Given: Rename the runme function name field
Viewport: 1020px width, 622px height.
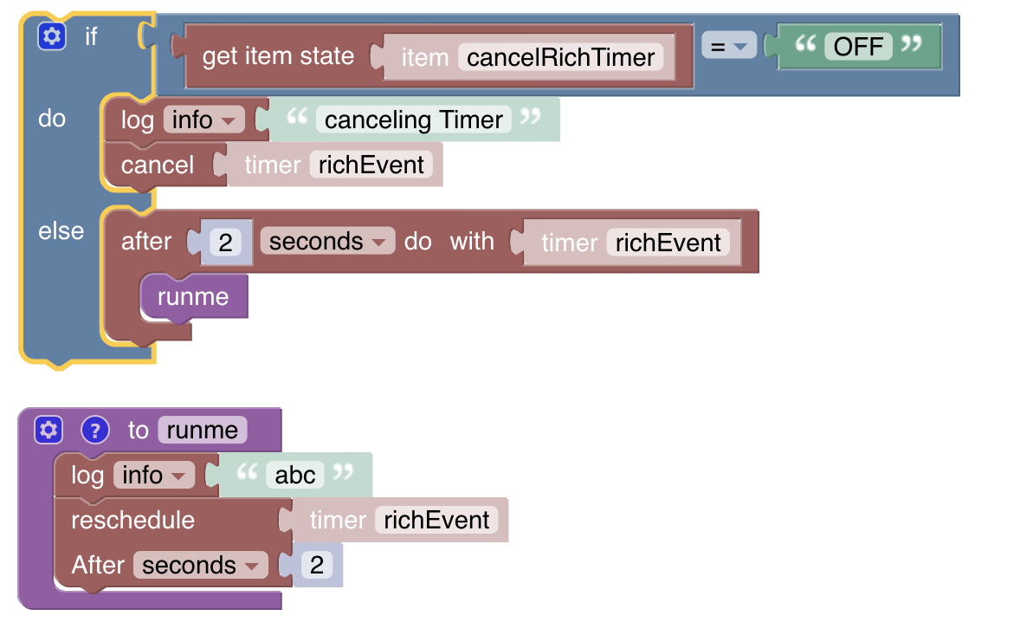Looking at the screenshot, I should pos(202,430).
